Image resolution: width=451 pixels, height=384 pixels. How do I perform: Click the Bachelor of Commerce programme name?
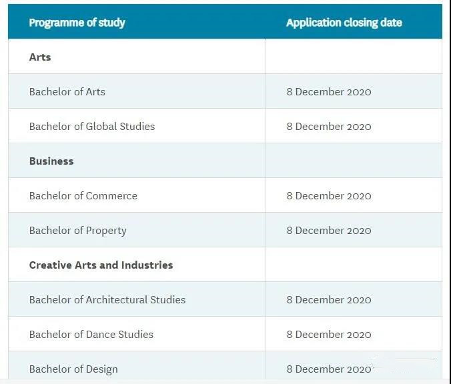pos(83,196)
